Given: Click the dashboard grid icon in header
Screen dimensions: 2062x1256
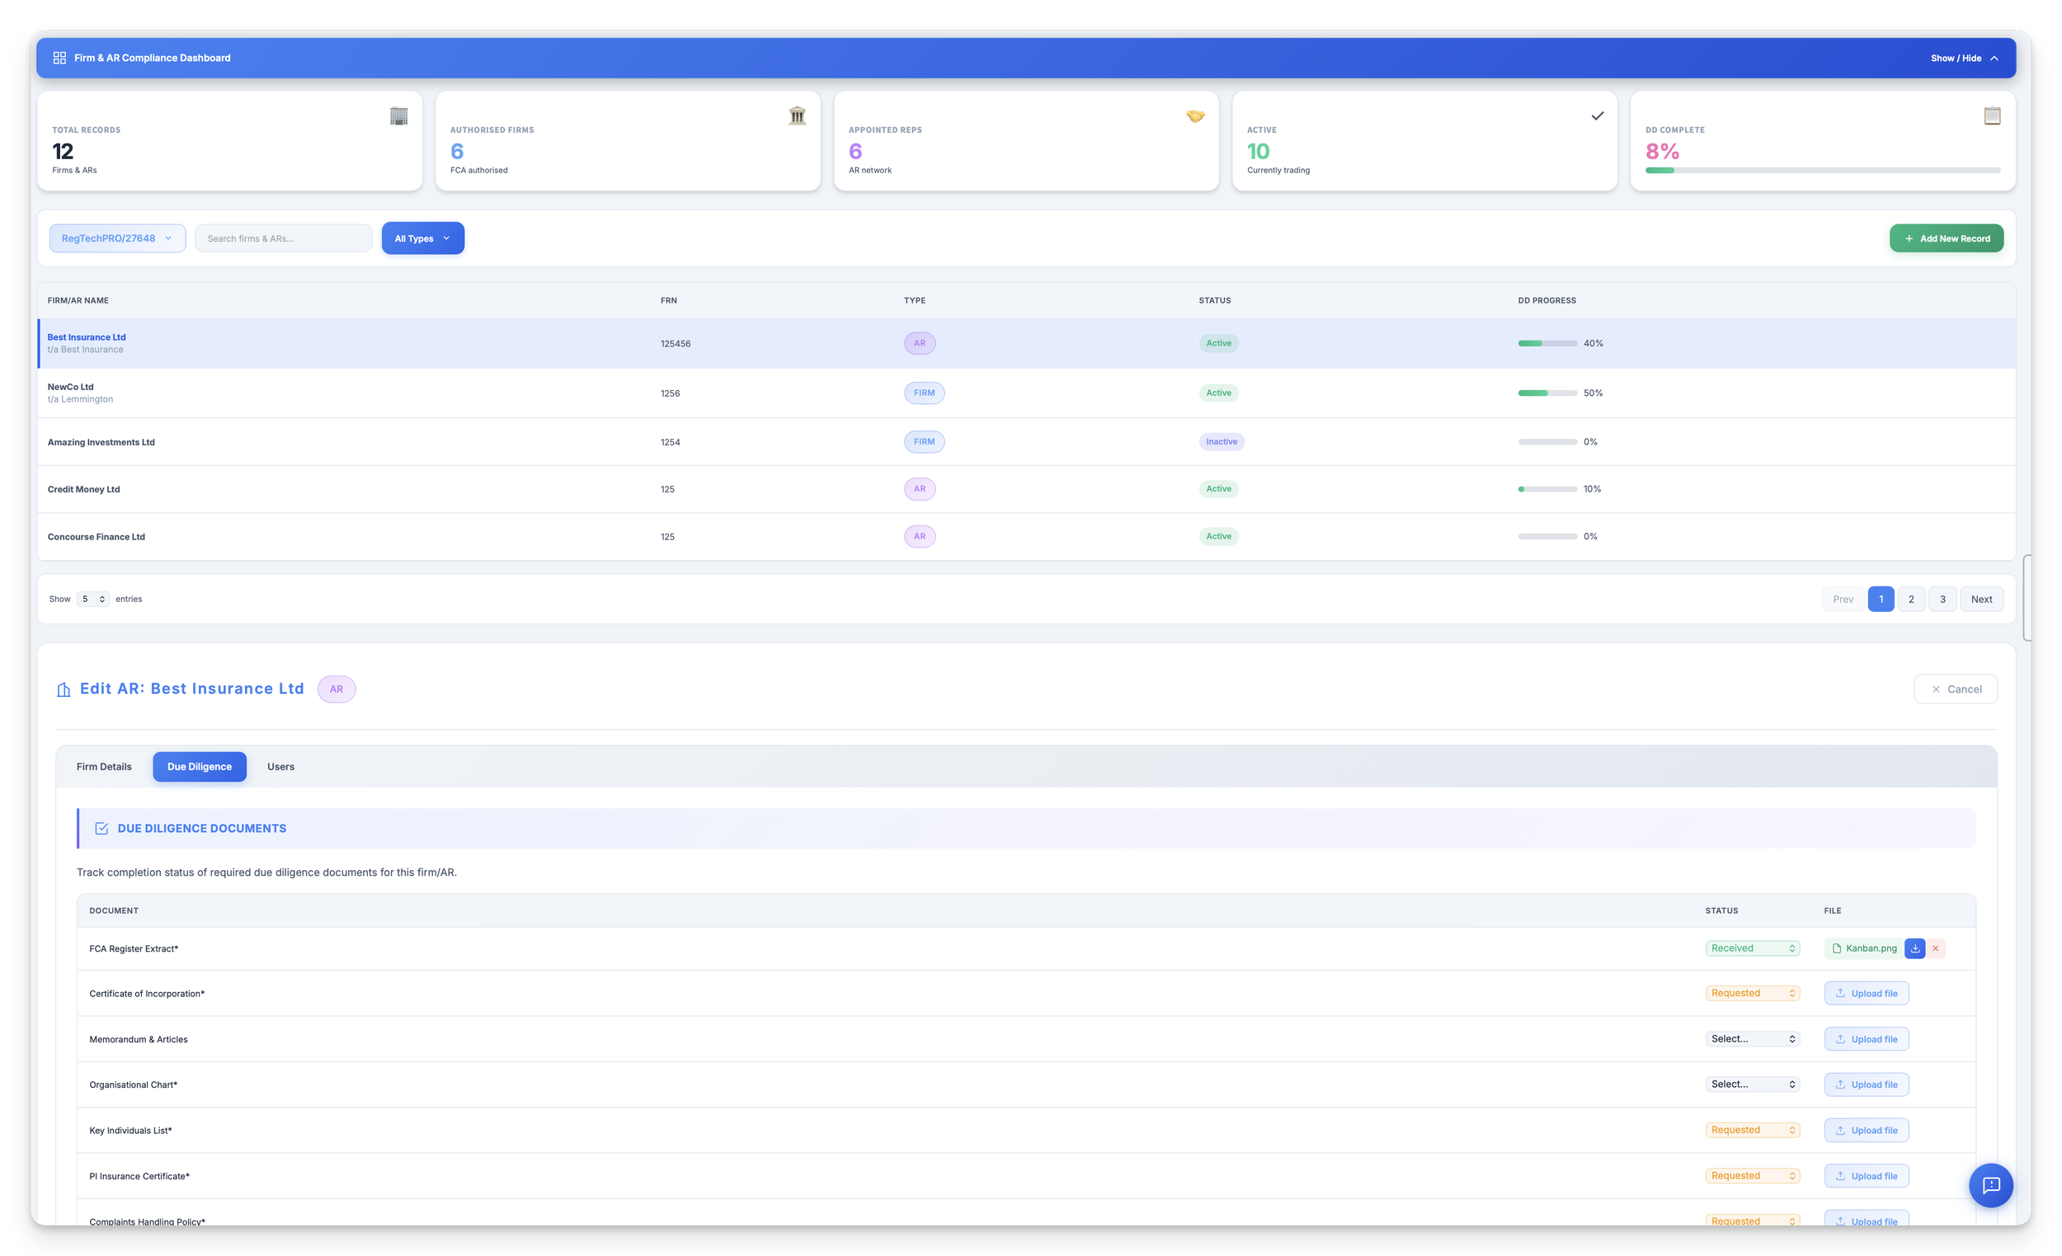Looking at the screenshot, I should (59, 58).
